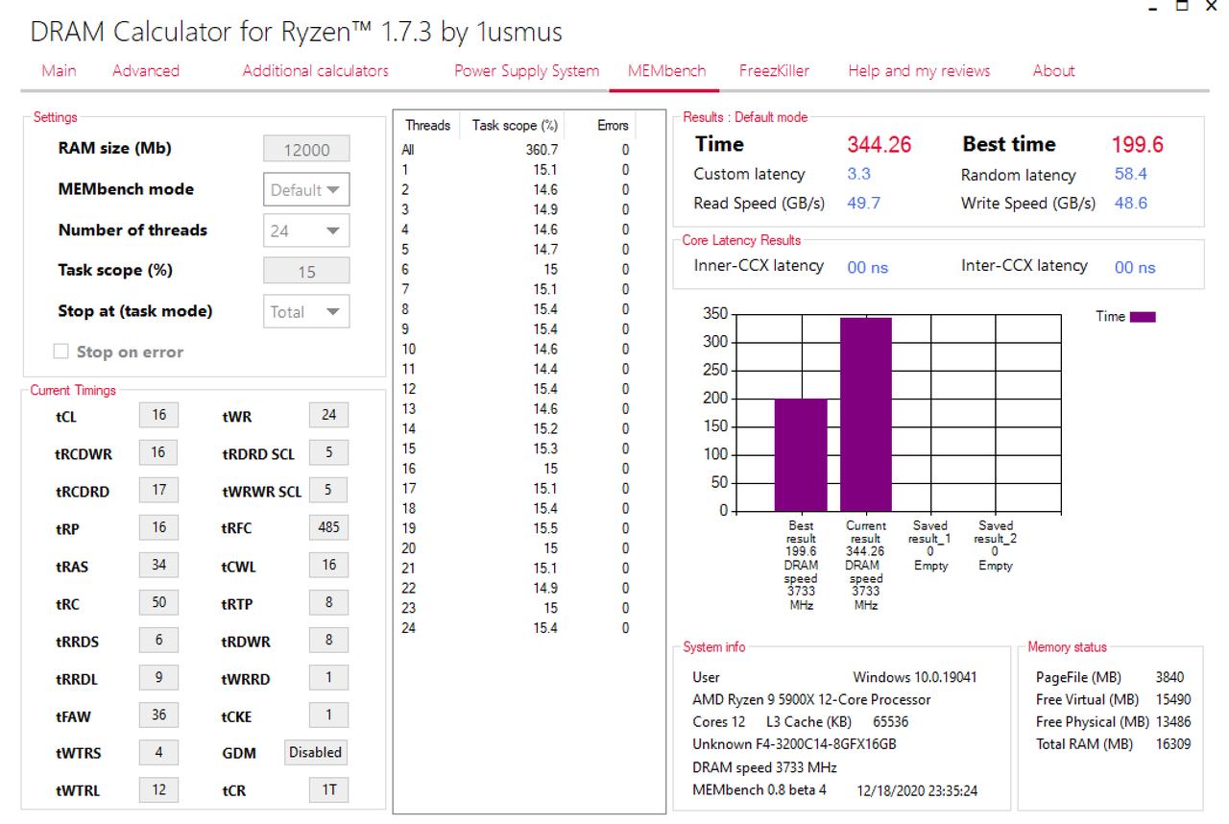
Task: Click the tWRRD value box
Action: click(x=328, y=677)
